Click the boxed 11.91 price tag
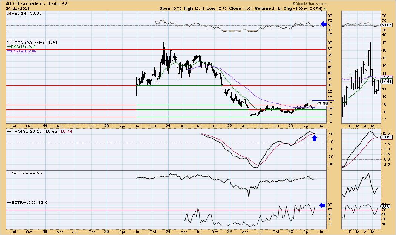Image resolution: width=396 pixels, height=235 pixels. (x=387, y=82)
